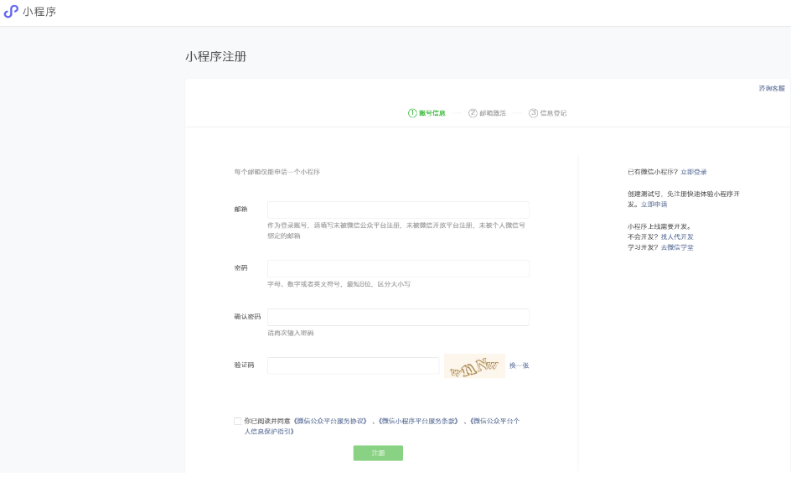Click the 小程序注册 page heading

point(216,56)
